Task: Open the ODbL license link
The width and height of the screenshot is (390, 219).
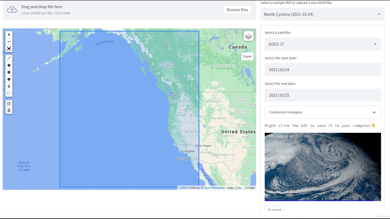Action: pyautogui.click(x=239, y=188)
